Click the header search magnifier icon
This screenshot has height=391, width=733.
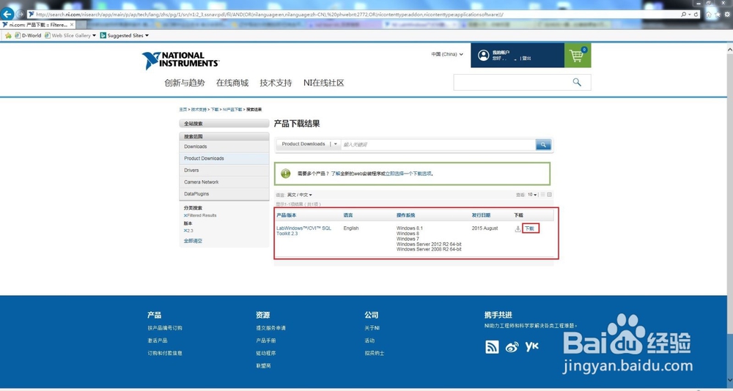577,82
